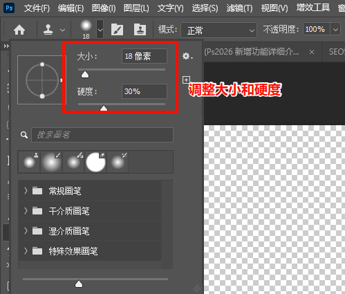Click the 不透明度 100% value field

click(317, 29)
